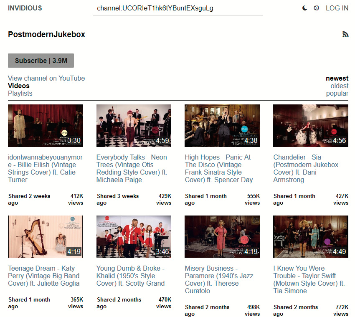This screenshot has width=355, height=317.
Task: Open Young Dumb & Broke thumbnail
Action: tap(134, 237)
